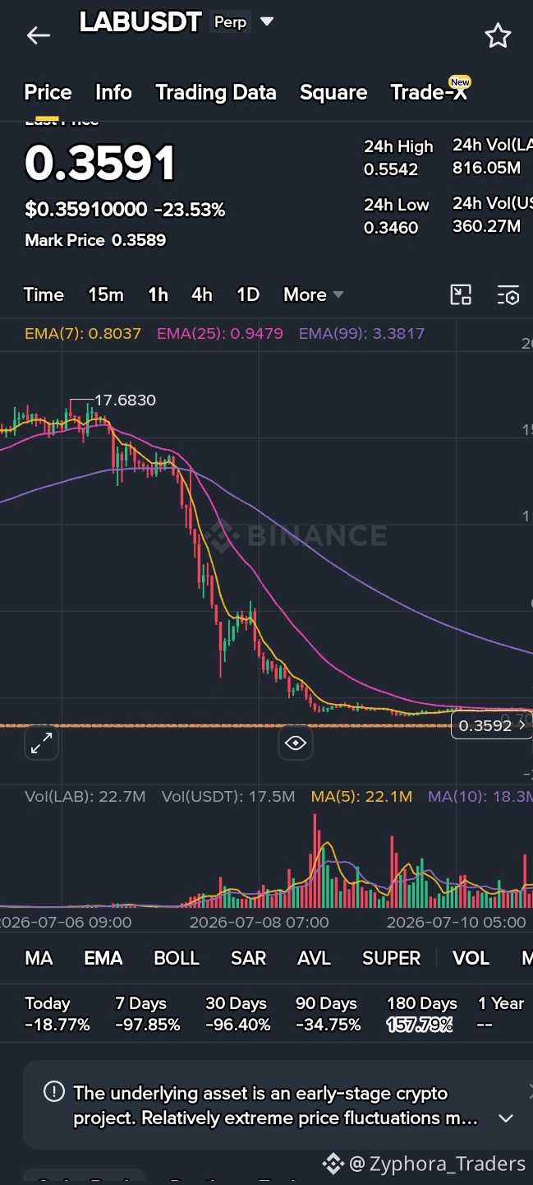Tap the 17.6830 high price marker
533x1185 pixels.
point(125,400)
